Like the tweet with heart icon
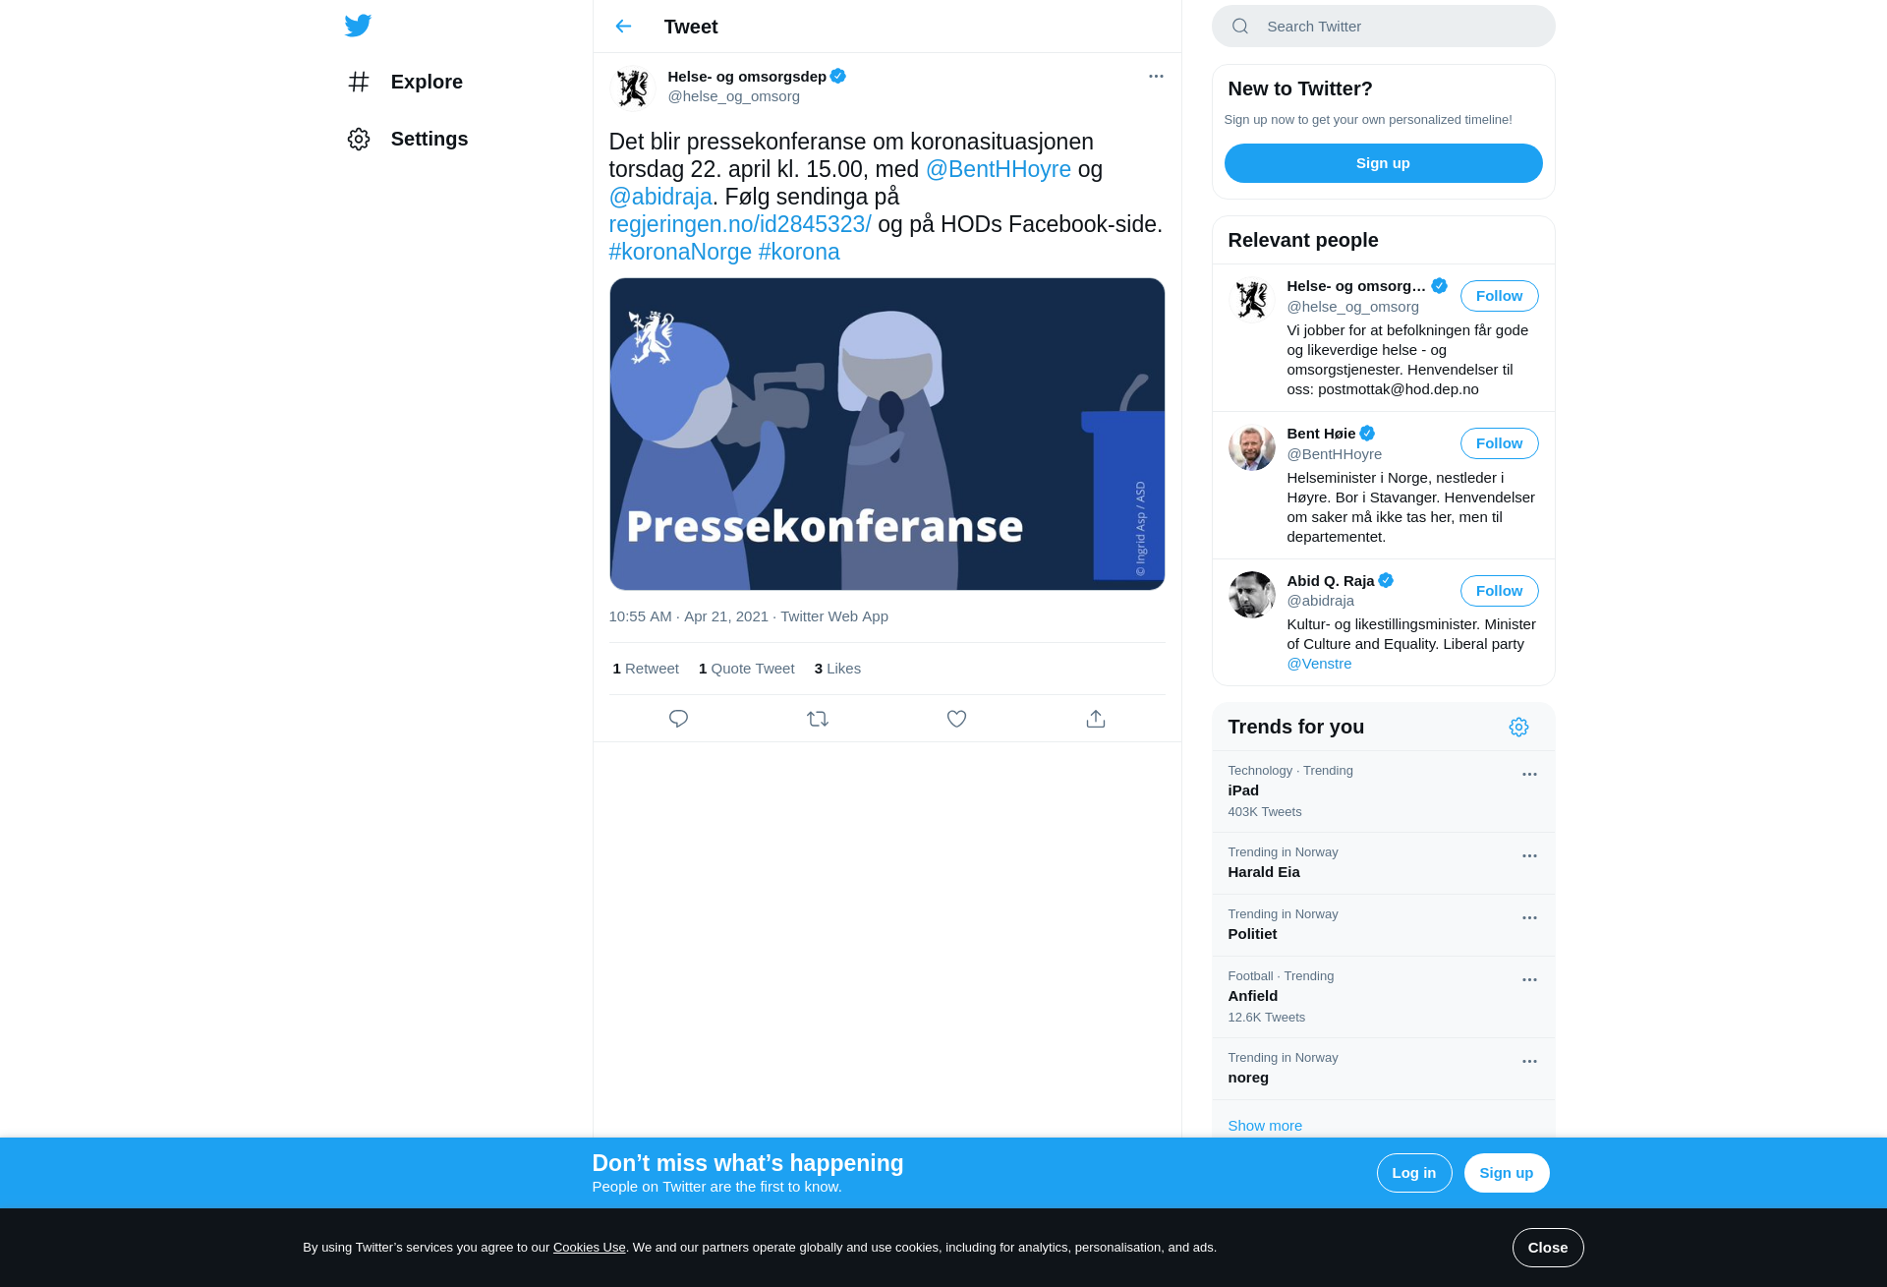Screen dimensions: 1887x1287 tap(956, 719)
